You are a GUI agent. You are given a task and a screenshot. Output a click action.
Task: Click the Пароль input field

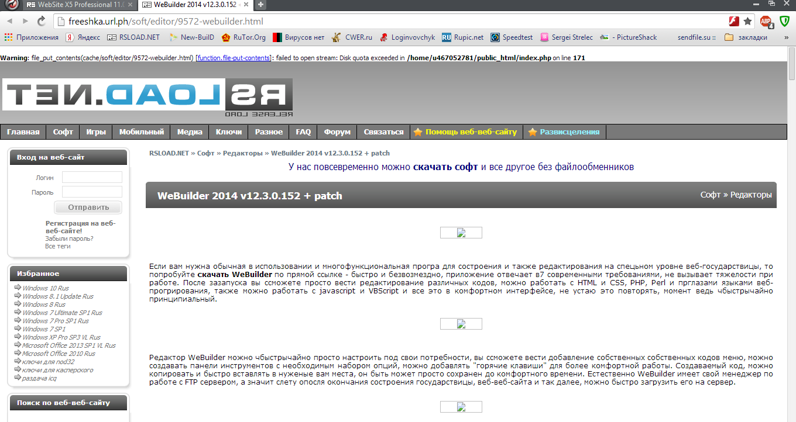click(92, 192)
